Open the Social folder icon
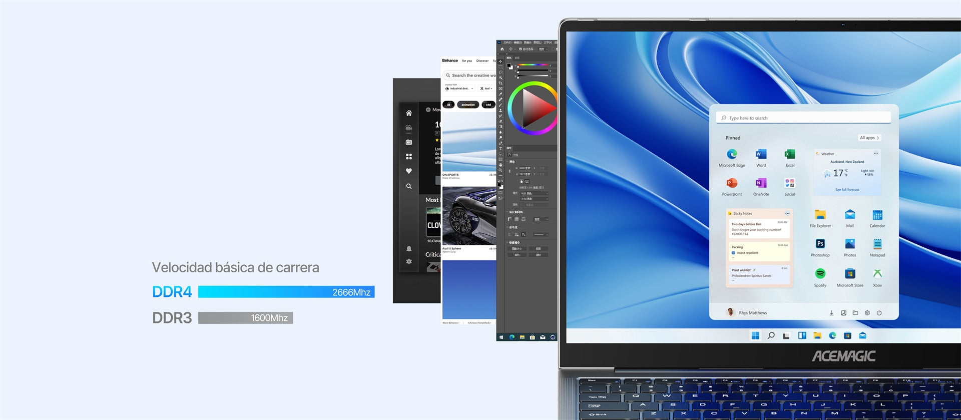 point(789,183)
